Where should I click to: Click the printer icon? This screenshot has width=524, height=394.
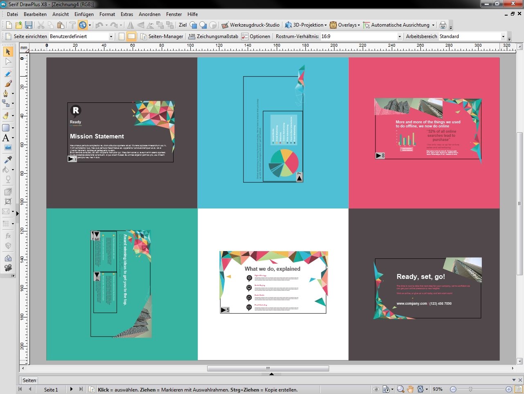click(x=443, y=25)
